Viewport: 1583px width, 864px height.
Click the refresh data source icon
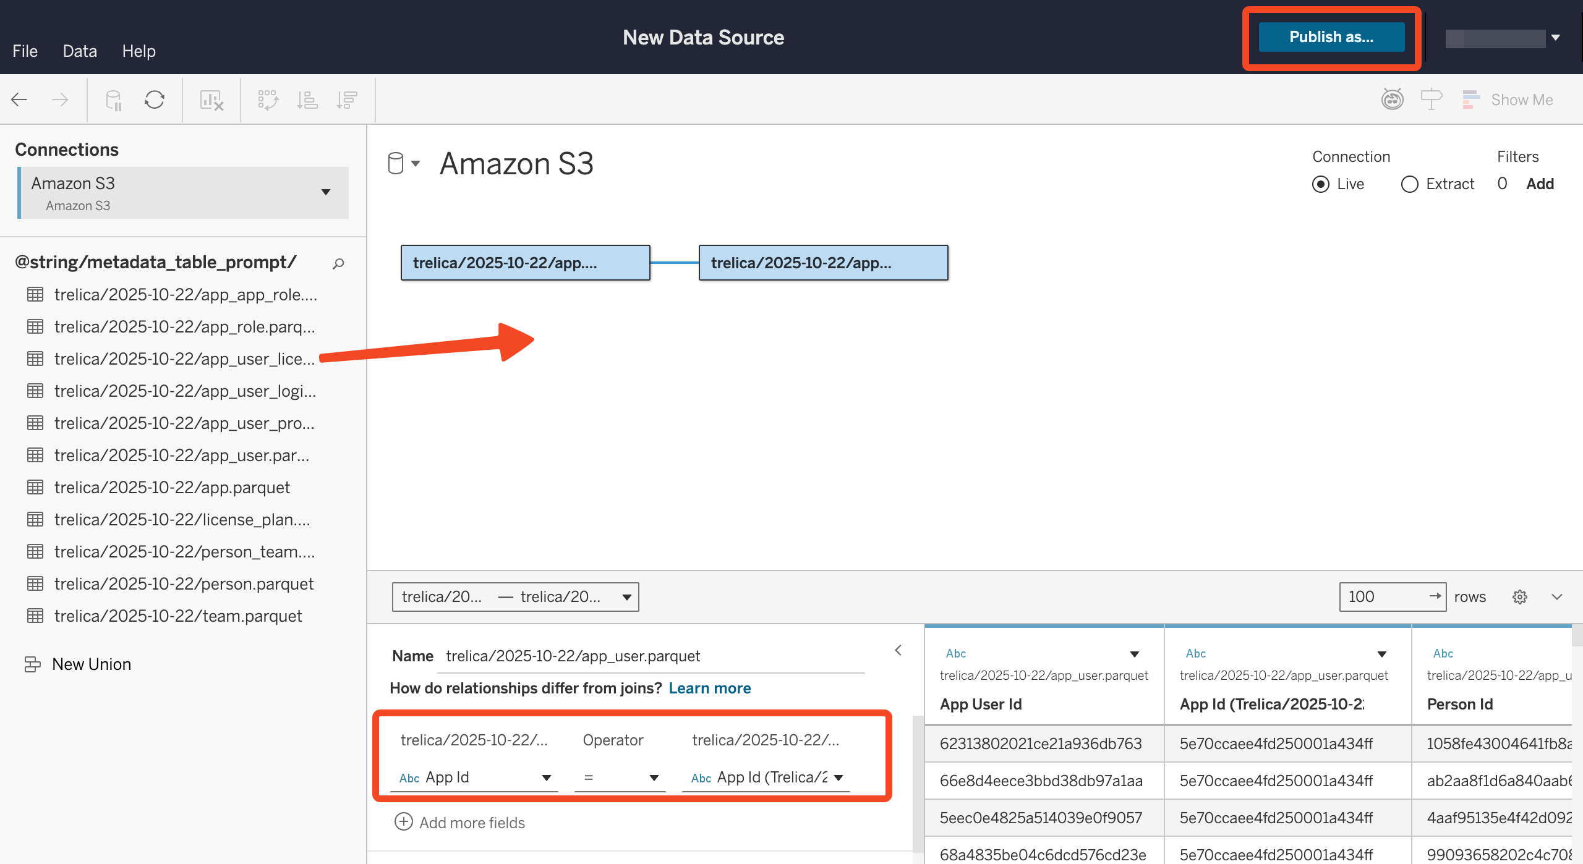pyautogui.click(x=155, y=100)
